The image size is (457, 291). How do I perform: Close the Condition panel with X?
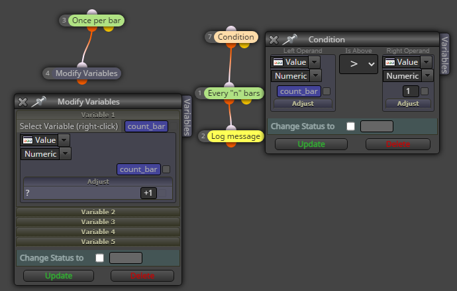[x=274, y=40]
